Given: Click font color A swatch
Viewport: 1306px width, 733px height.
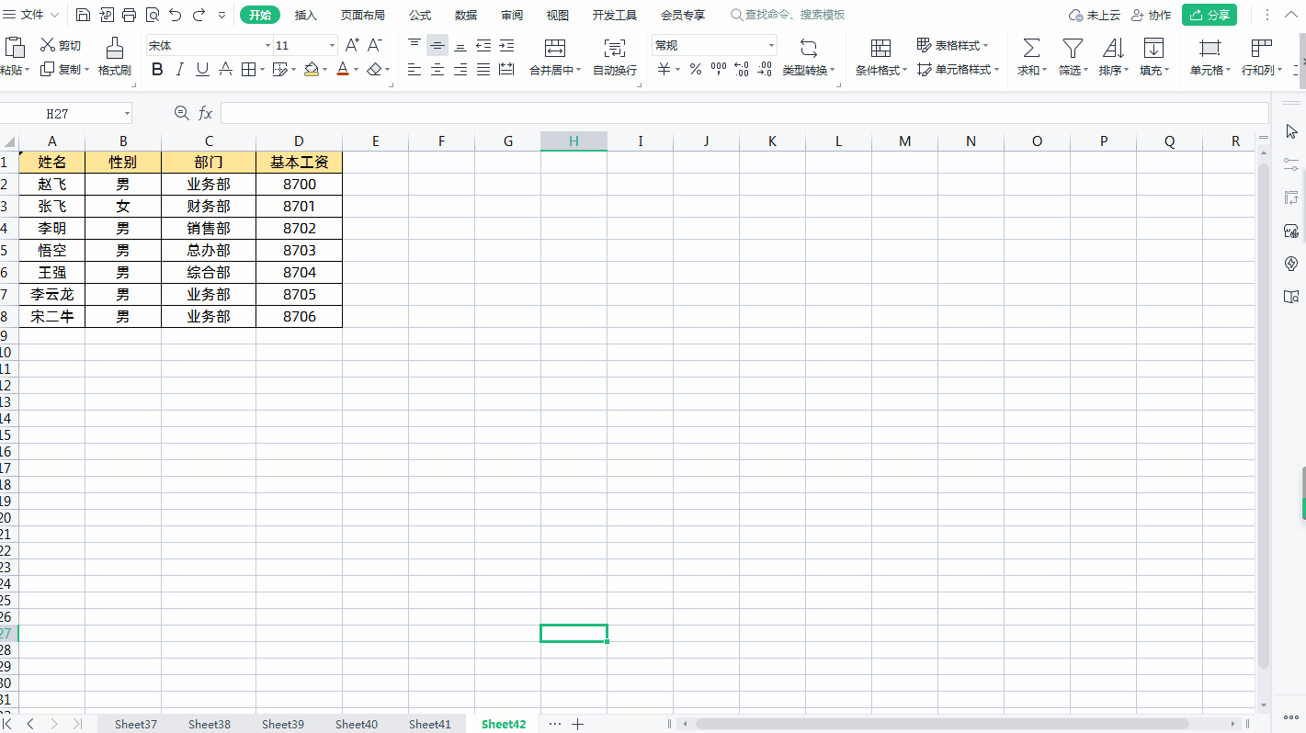Looking at the screenshot, I should tap(342, 69).
